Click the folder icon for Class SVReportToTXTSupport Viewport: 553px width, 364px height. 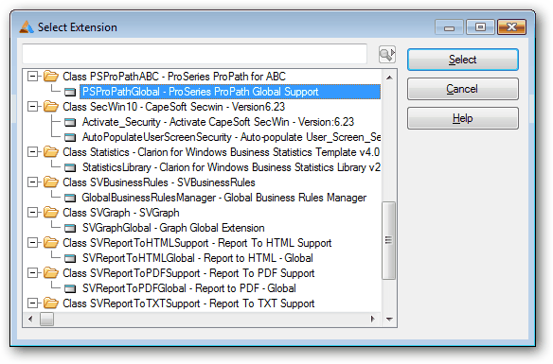pyautogui.click(x=51, y=303)
